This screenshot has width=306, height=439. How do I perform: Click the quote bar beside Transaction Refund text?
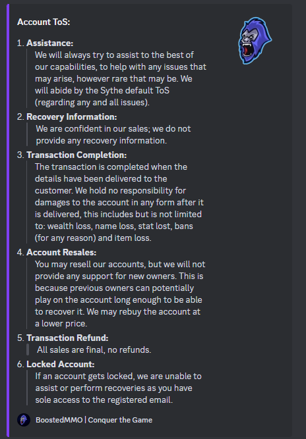(x=28, y=349)
